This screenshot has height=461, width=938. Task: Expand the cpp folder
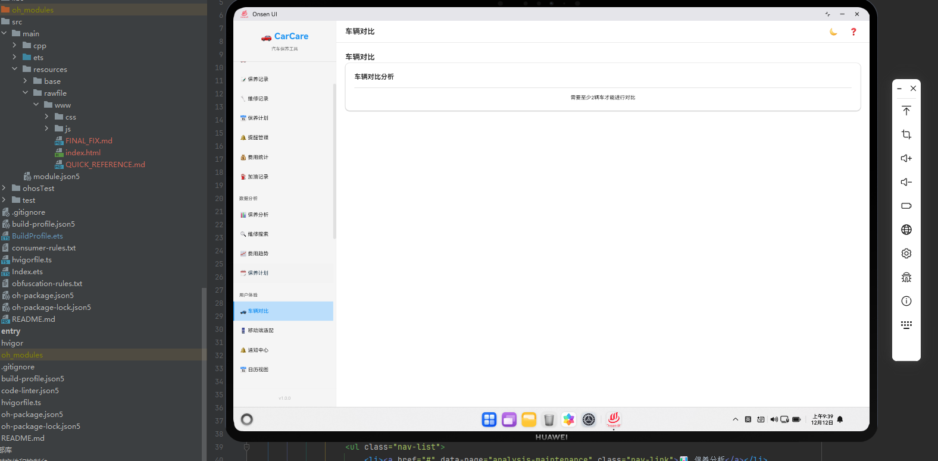point(14,45)
